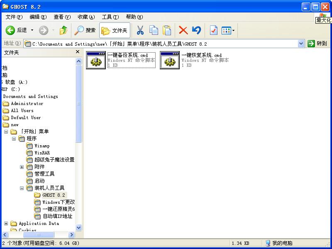Viewport: 332px width, 249px height.
Task: Select the 装机人员工具 folder label
Action: (x=49, y=188)
